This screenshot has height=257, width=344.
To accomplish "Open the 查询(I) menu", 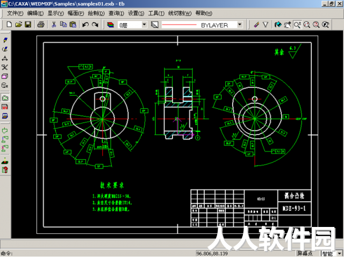I will click(x=116, y=13).
